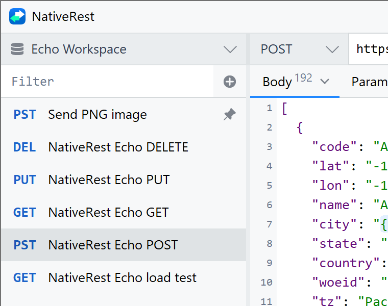Select the NativeRest Echo GET request
388x306 pixels.
click(x=124, y=212)
